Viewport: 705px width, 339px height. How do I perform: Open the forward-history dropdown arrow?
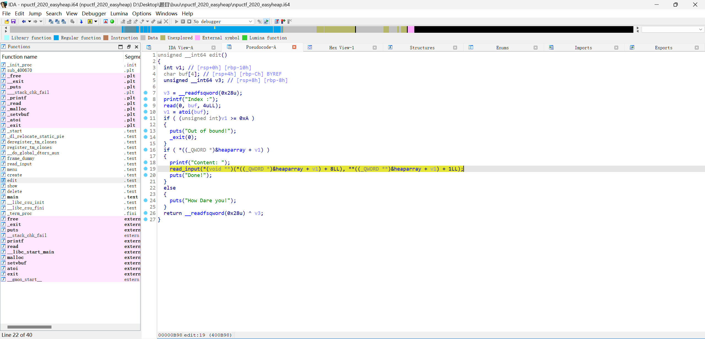tap(41, 21)
